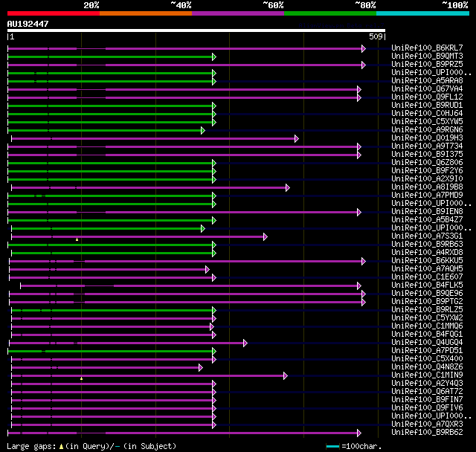This screenshot has height=452, width=476.
Task: Click the yellow query gap marker under C1MIN9 row
Action: coord(81,378)
